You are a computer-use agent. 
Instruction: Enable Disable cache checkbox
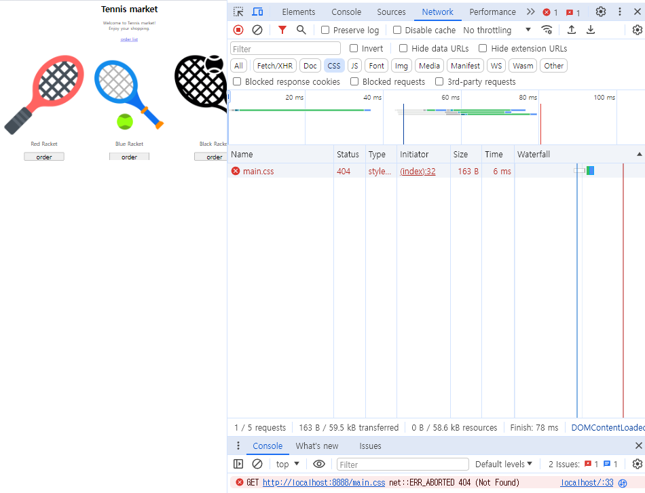(397, 30)
